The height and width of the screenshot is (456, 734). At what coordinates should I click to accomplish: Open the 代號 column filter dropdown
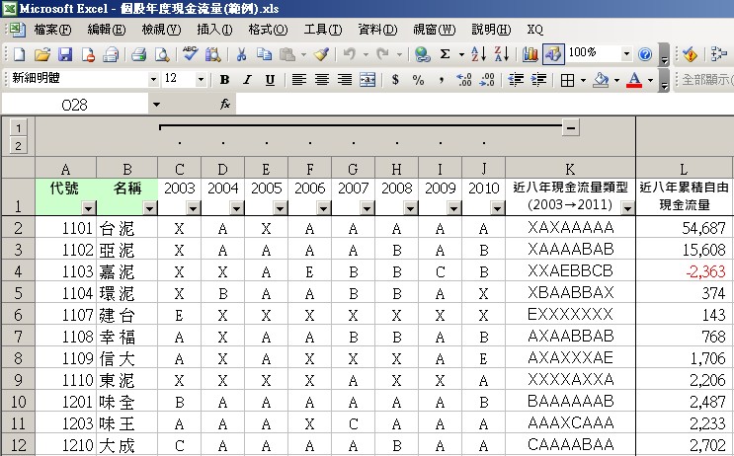pos(89,207)
